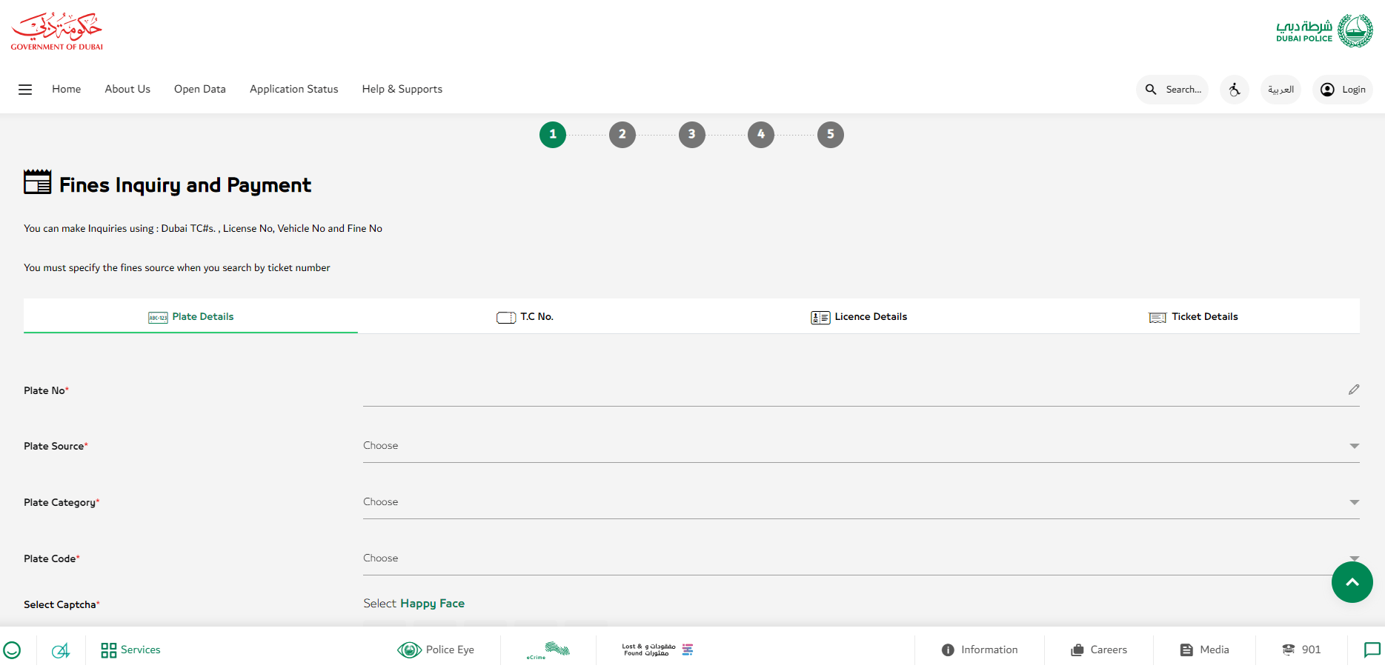The image size is (1385, 671).
Task: Open the Police Eye service in the footer
Action: pyautogui.click(x=436, y=650)
